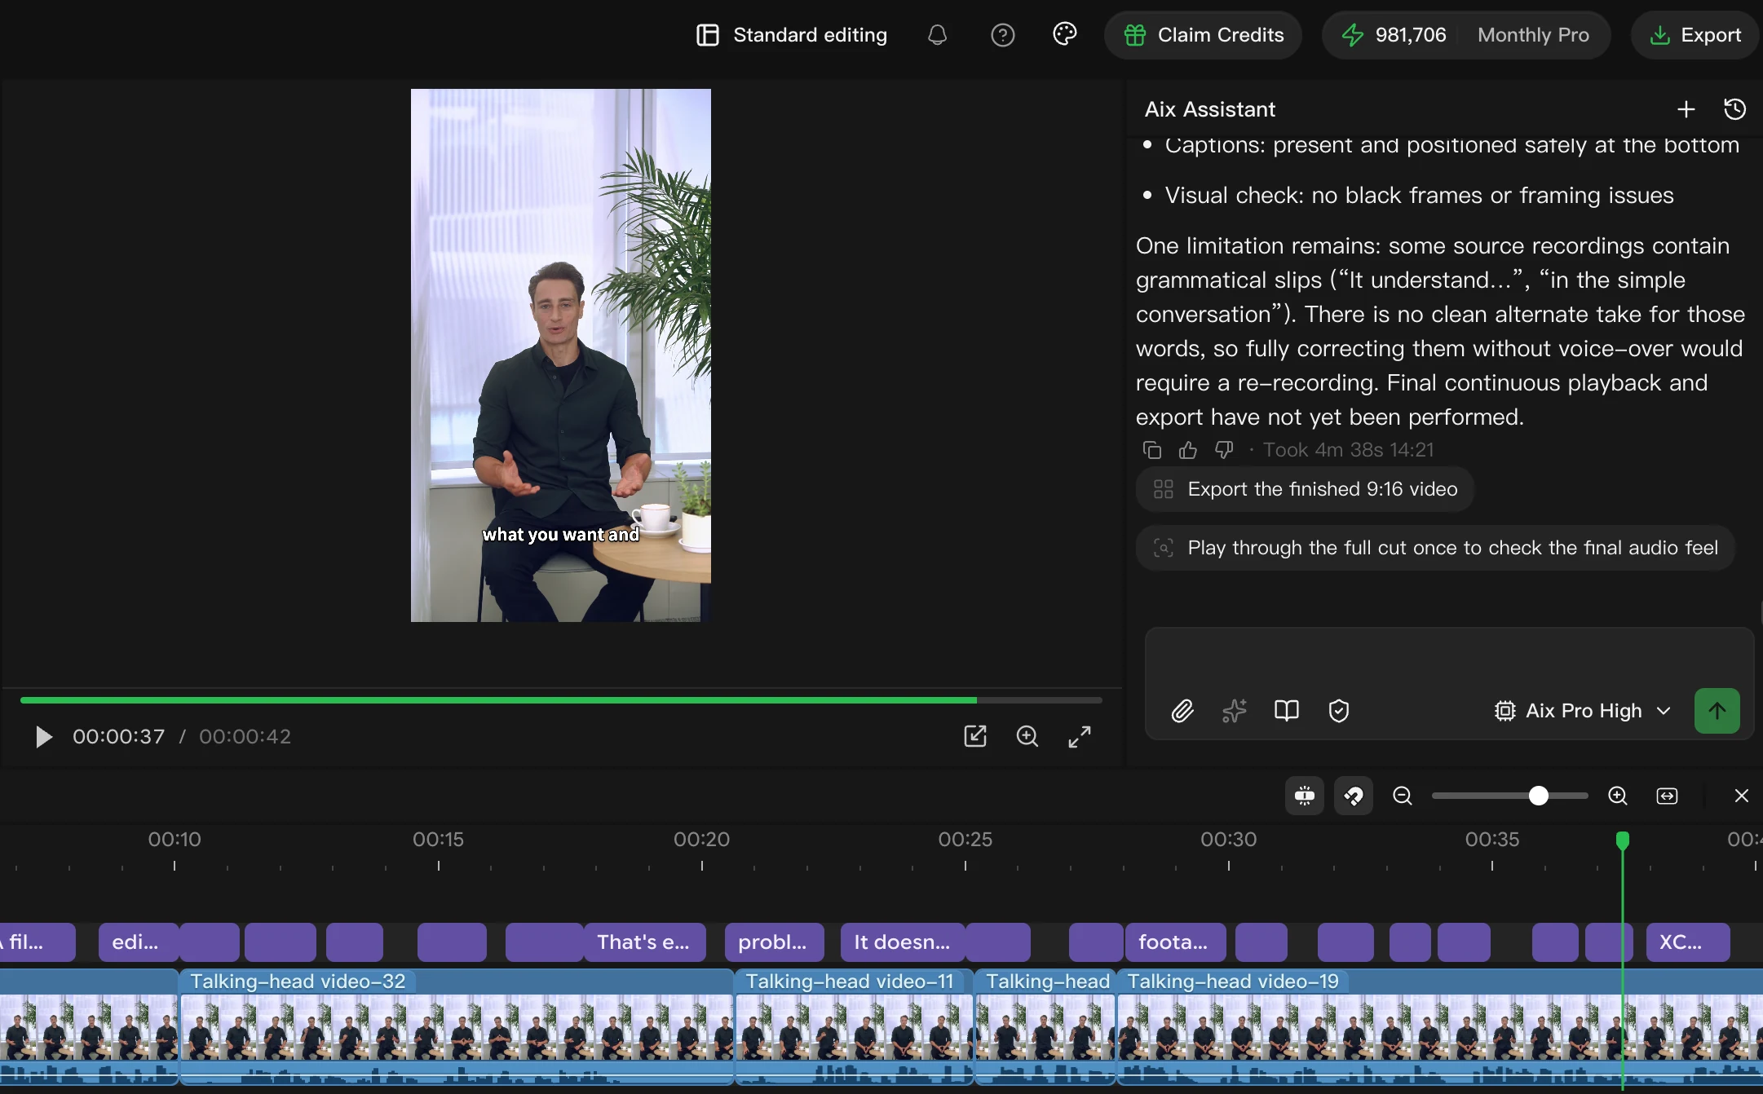Zoom out the timeline
The height and width of the screenshot is (1094, 1763).
click(x=1403, y=796)
